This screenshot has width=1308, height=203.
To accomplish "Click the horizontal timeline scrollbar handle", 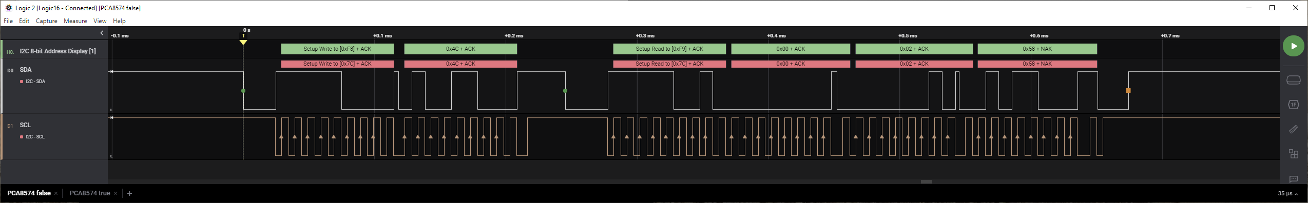I will (x=927, y=181).
